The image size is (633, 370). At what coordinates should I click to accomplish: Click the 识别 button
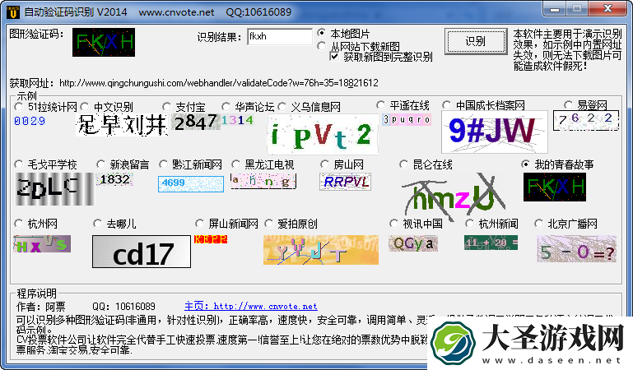476,41
